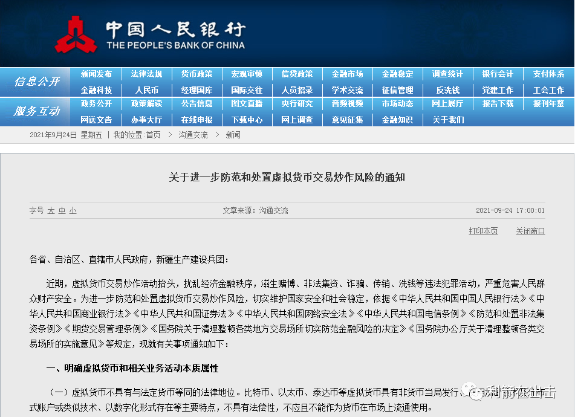Click the 首页 breadcrumb link
Image resolution: width=575 pixels, height=417 pixels.
153,135
